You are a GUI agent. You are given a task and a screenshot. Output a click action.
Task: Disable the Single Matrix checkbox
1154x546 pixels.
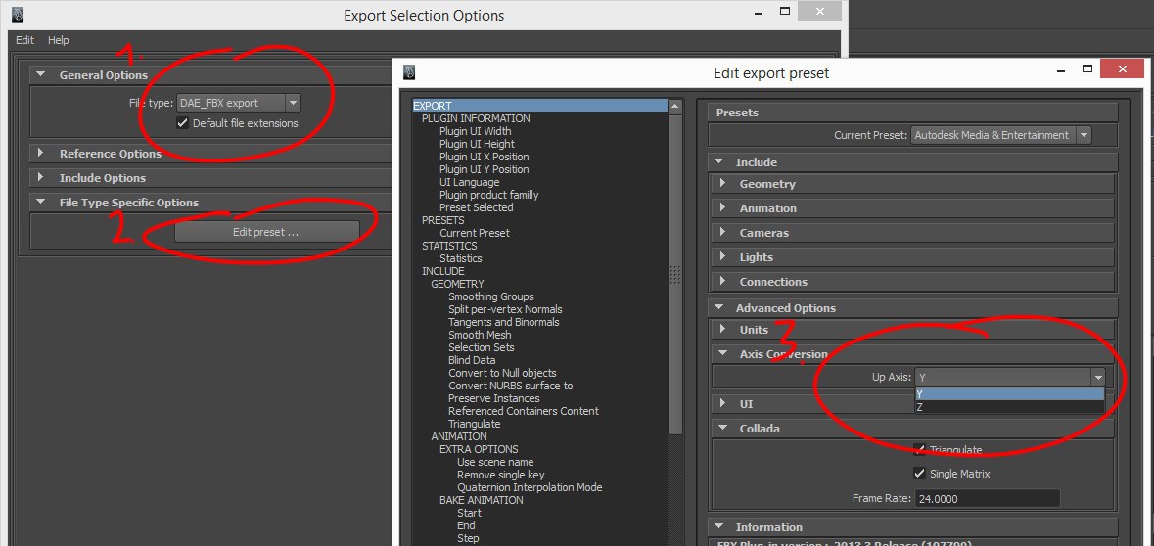pos(919,474)
